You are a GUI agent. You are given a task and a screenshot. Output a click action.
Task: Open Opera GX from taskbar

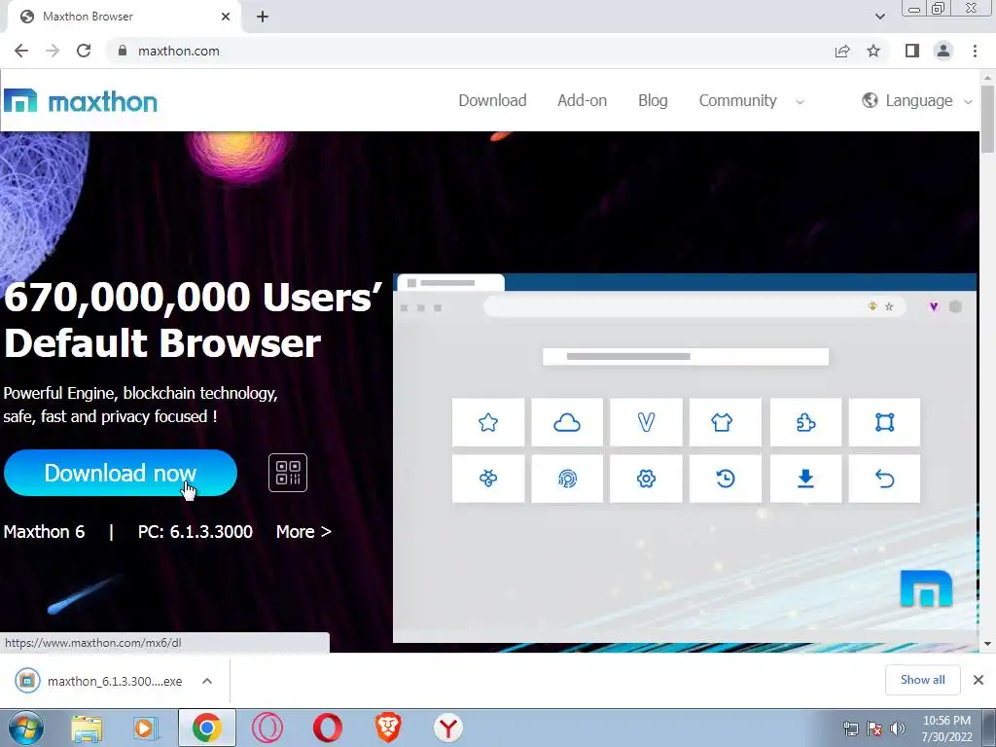coord(267,728)
